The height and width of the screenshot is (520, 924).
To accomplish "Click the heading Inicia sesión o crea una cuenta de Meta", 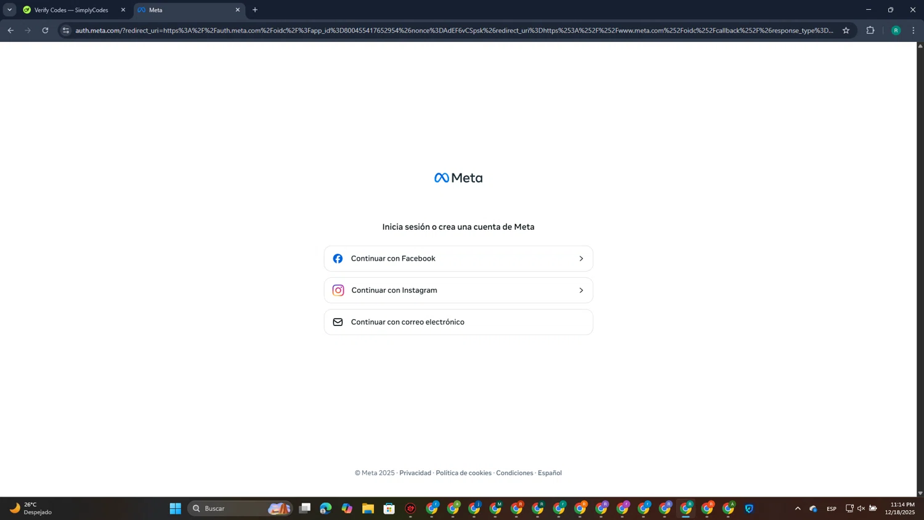I will pos(458,227).
